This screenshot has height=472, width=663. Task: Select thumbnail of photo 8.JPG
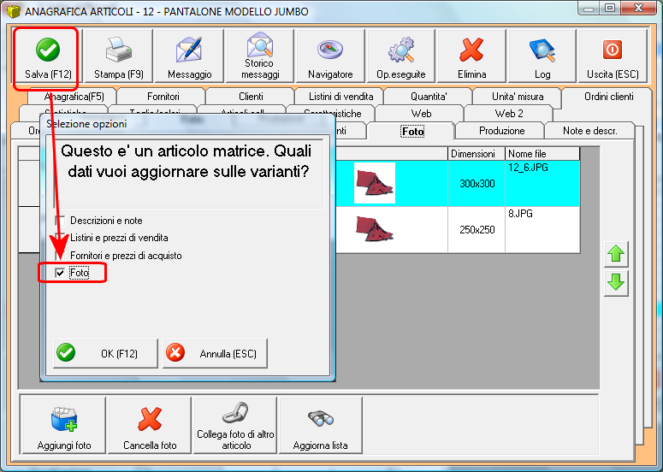point(375,229)
